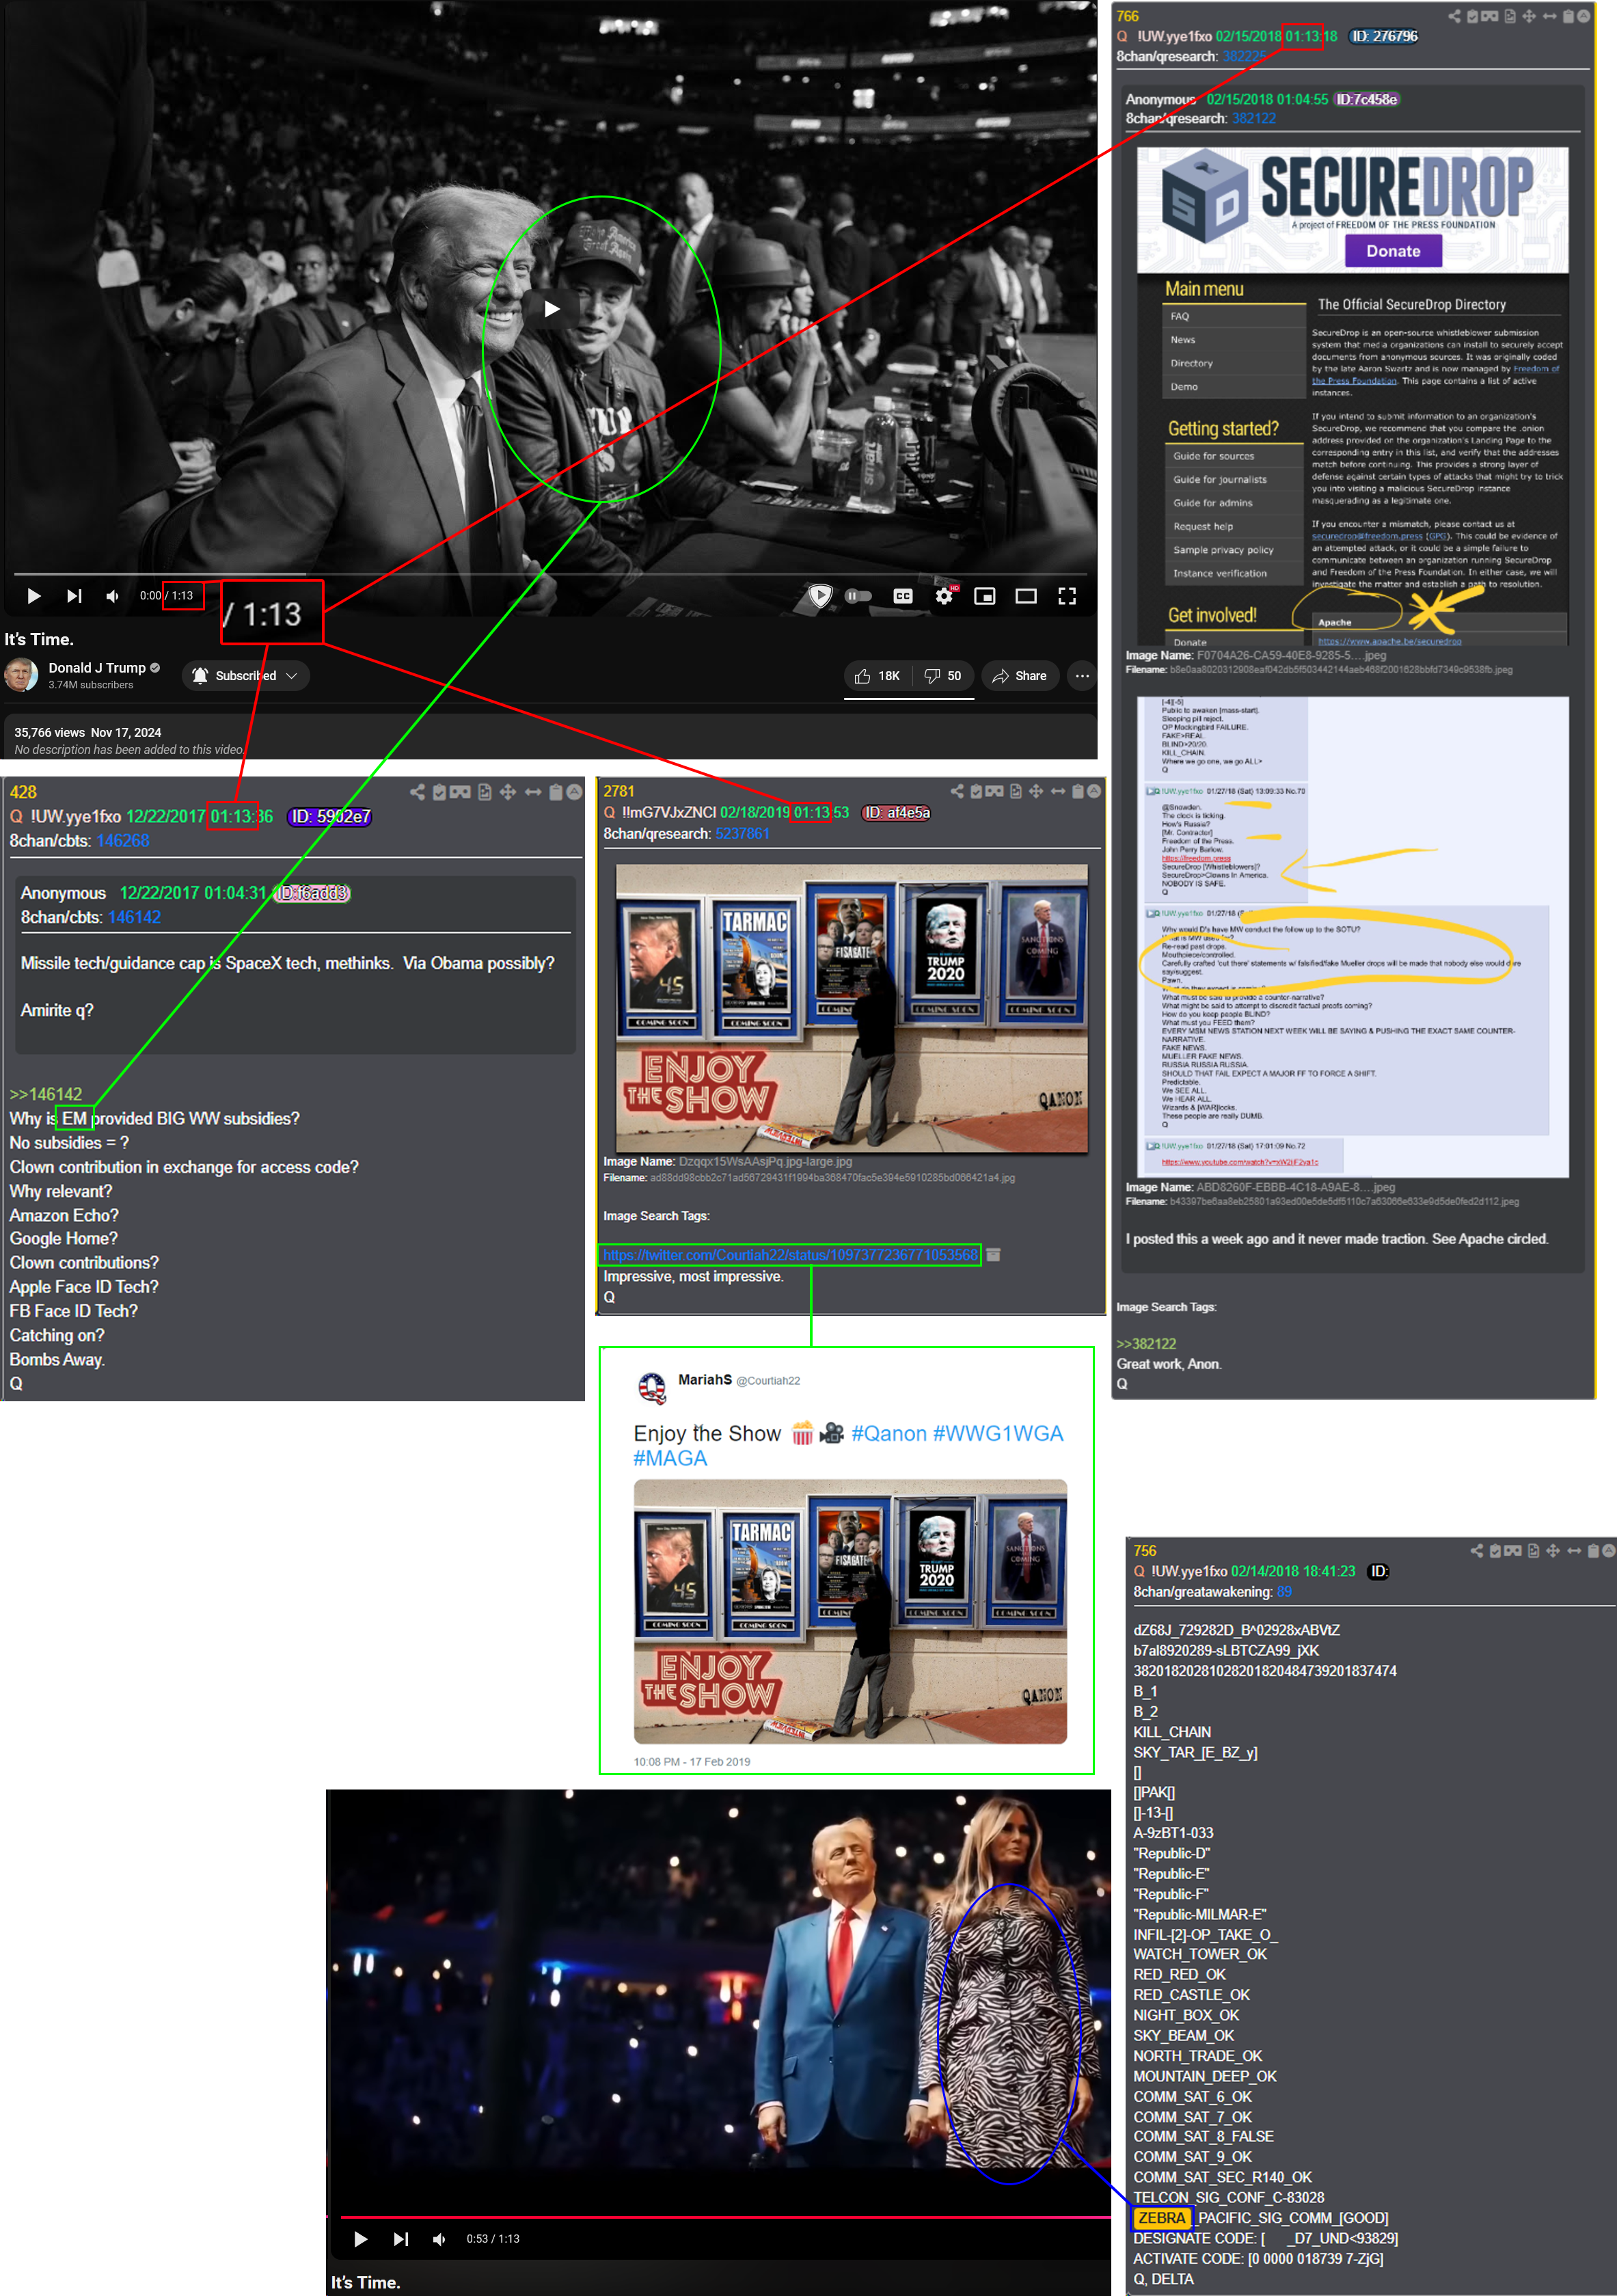Image resolution: width=1617 pixels, height=2296 pixels.
Task: Open MariahS @Courtiah22 profile avatar
Action: 652,1388
